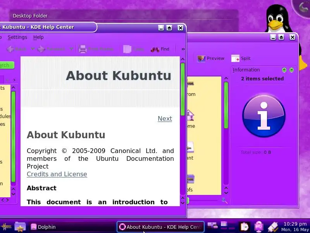Click the About Kubuntu taskbar entry

[x=160, y=227]
